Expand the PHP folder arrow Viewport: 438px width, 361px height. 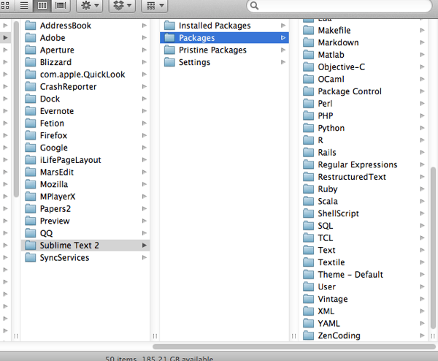tap(422, 115)
